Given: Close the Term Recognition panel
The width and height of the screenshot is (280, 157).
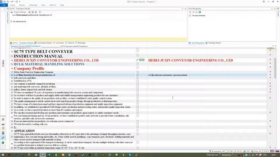Looking at the screenshot, I should 275,9.
